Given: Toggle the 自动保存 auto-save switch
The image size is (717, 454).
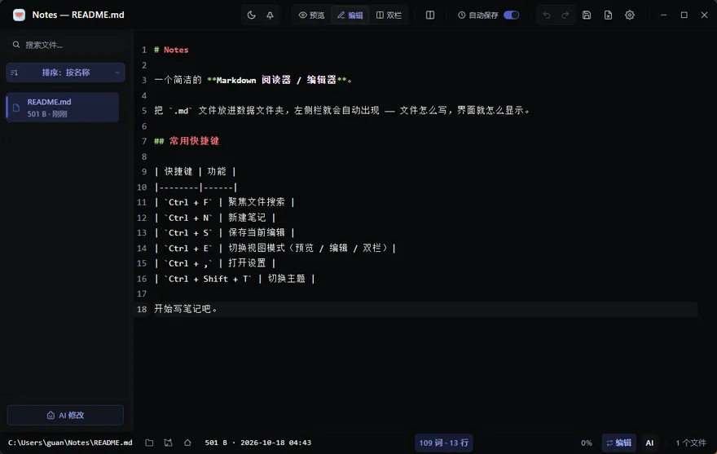Looking at the screenshot, I should point(511,15).
